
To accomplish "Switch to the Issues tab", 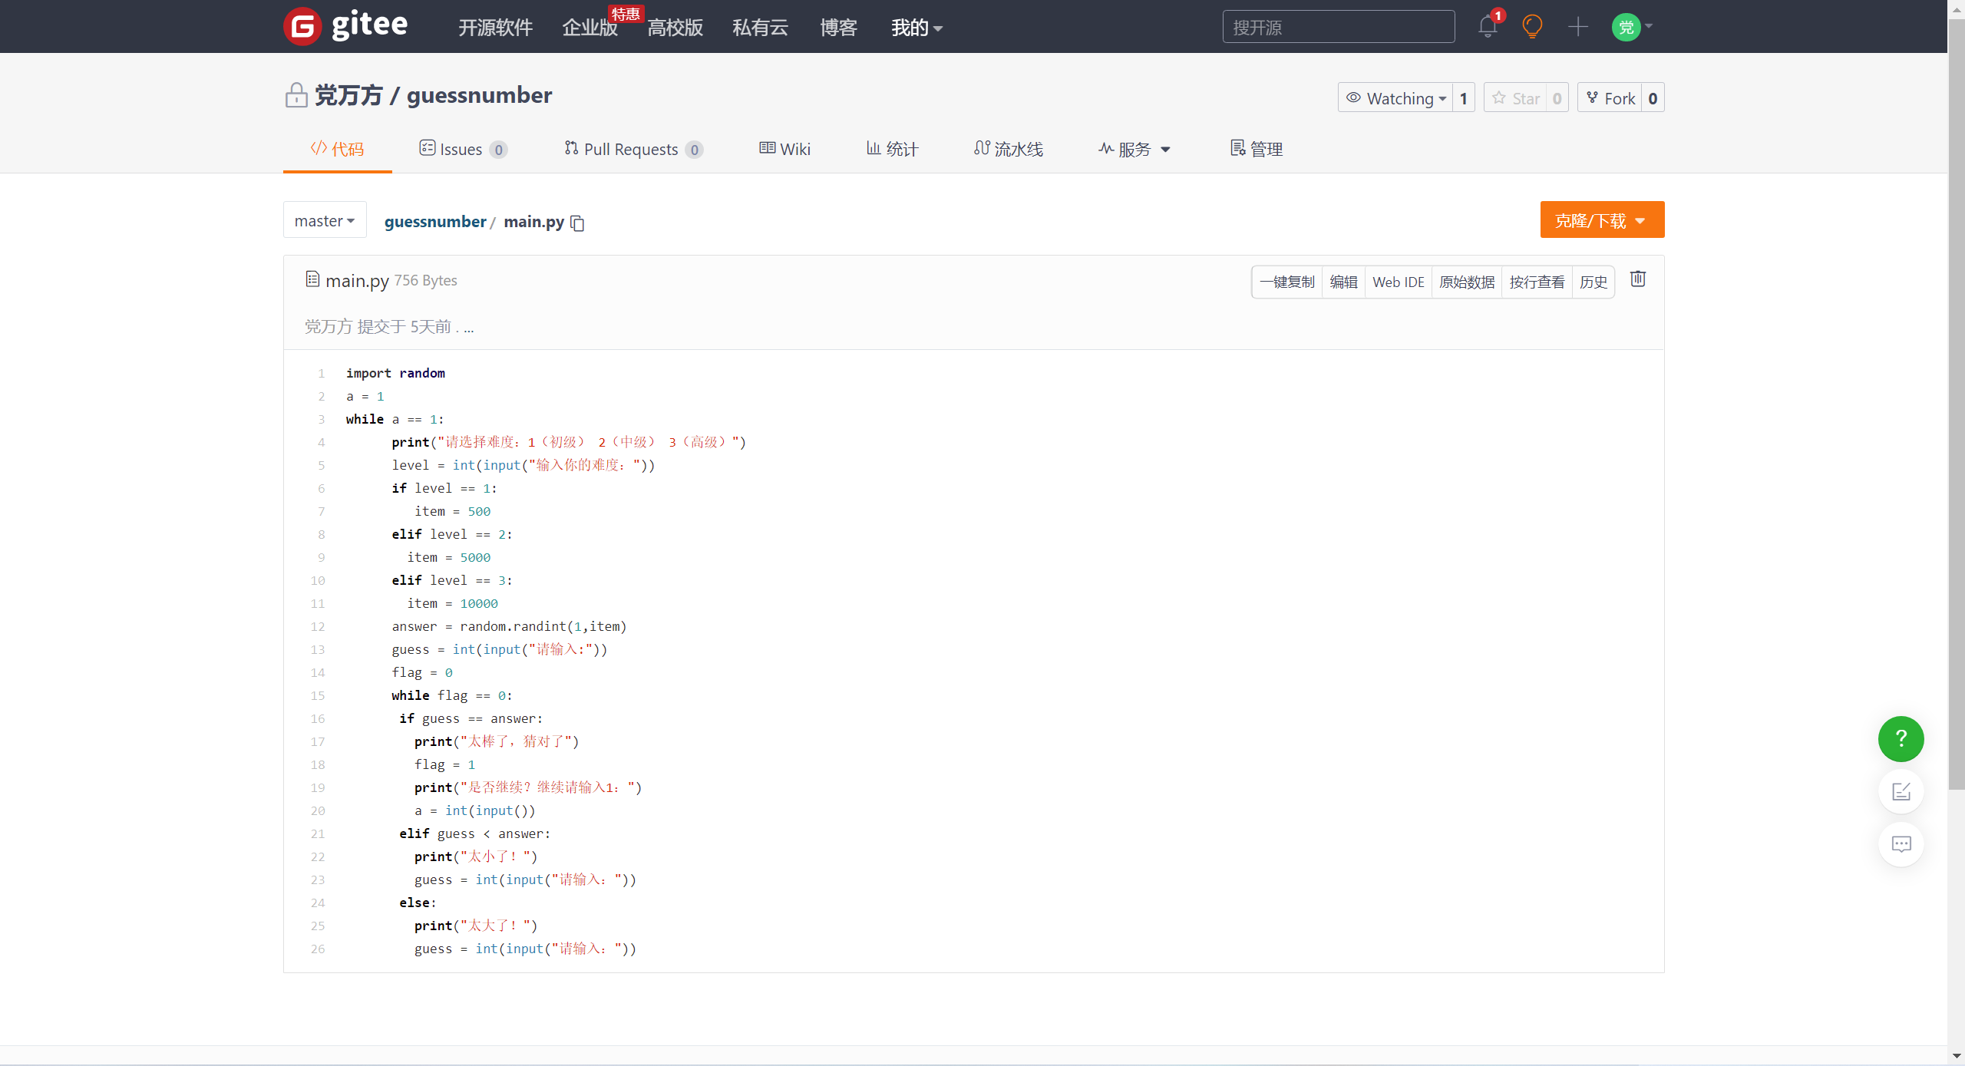I will (461, 149).
